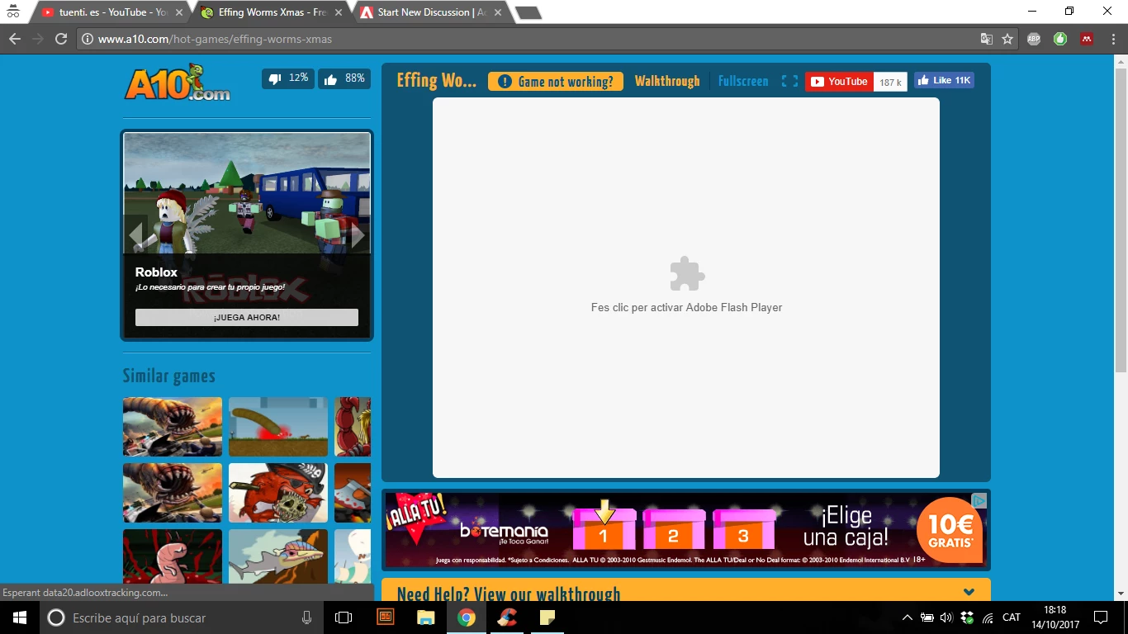The width and height of the screenshot is (1128, 634).
Task: Close the tuenti. es YouTube tab
Action: click(x=179, y=12)
